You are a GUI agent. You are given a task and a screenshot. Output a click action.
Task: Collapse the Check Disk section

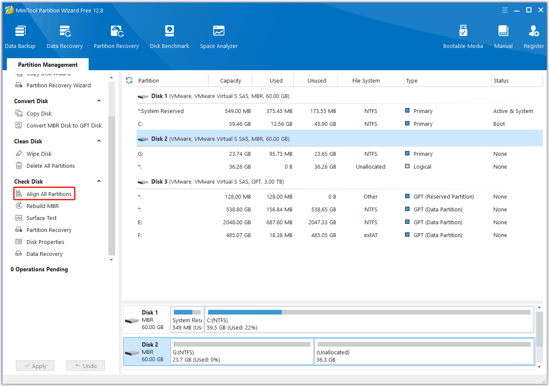pos(99,181)
